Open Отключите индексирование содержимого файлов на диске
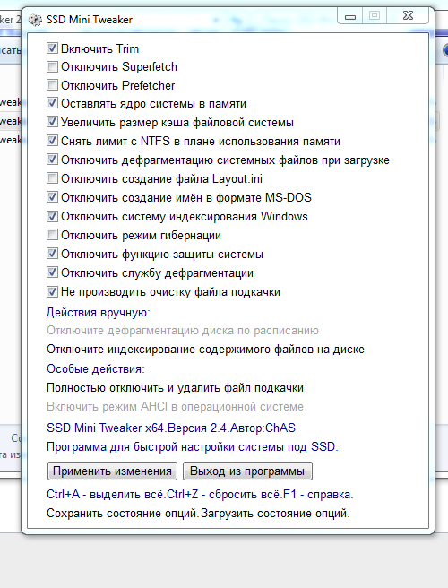 tap(205, 350)
